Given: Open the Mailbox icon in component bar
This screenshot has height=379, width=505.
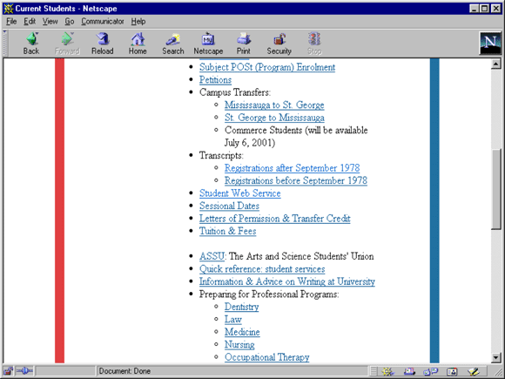Looking at the screenshot, I should pos(410,371).
